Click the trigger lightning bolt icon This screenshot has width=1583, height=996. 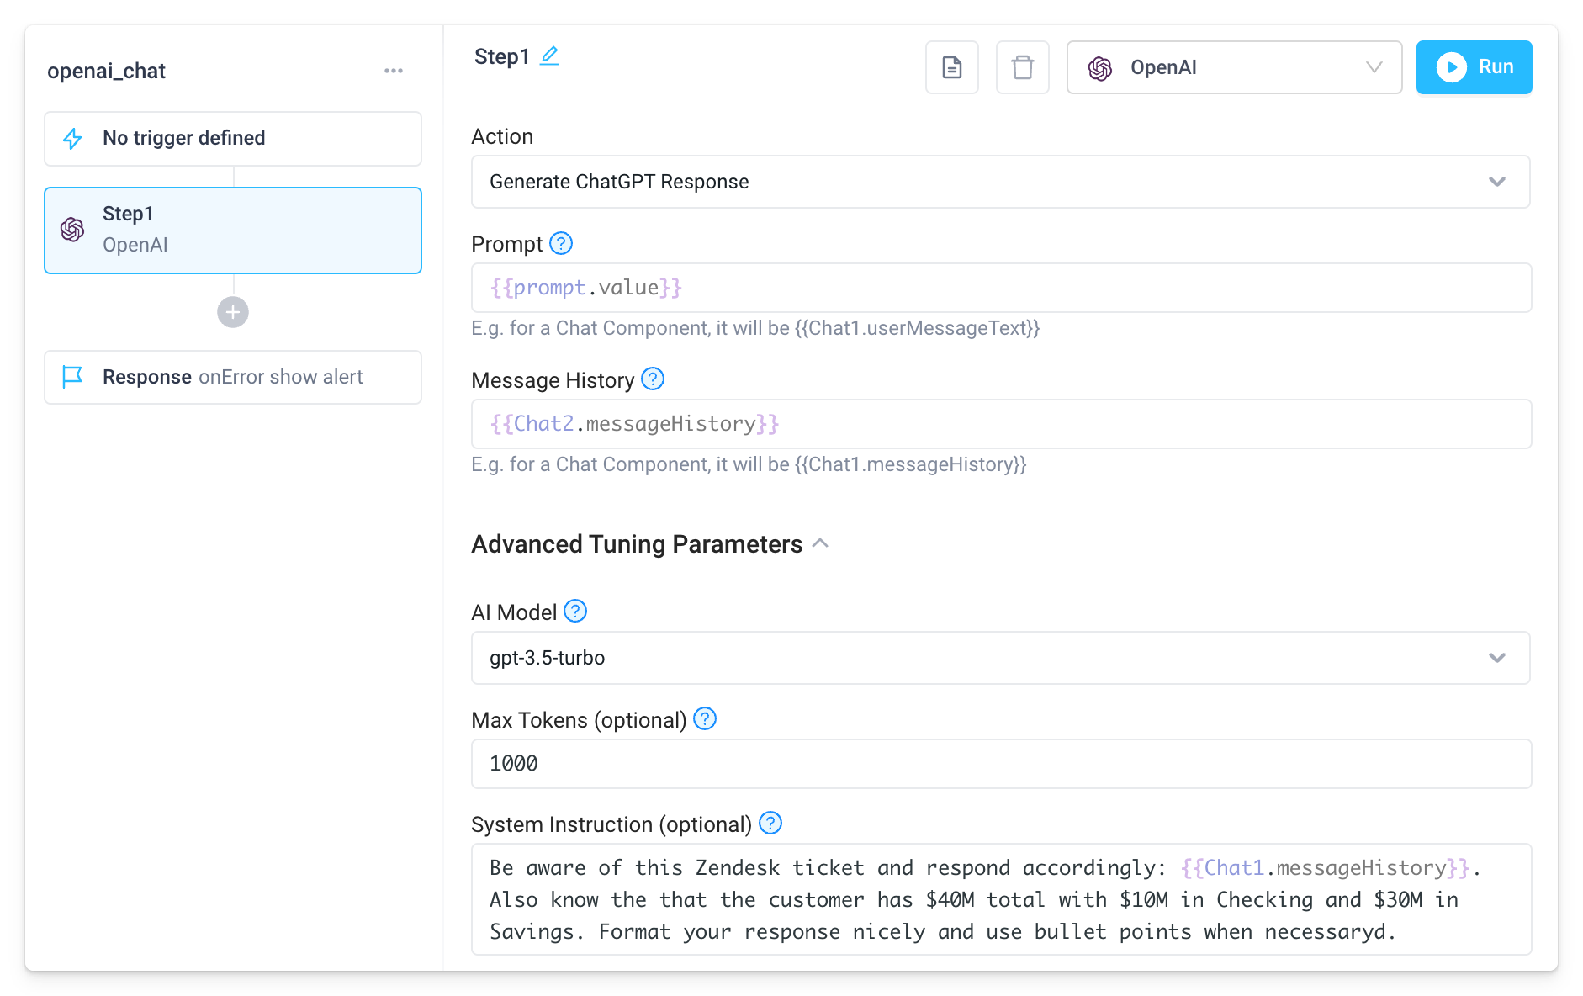(73, 138)
